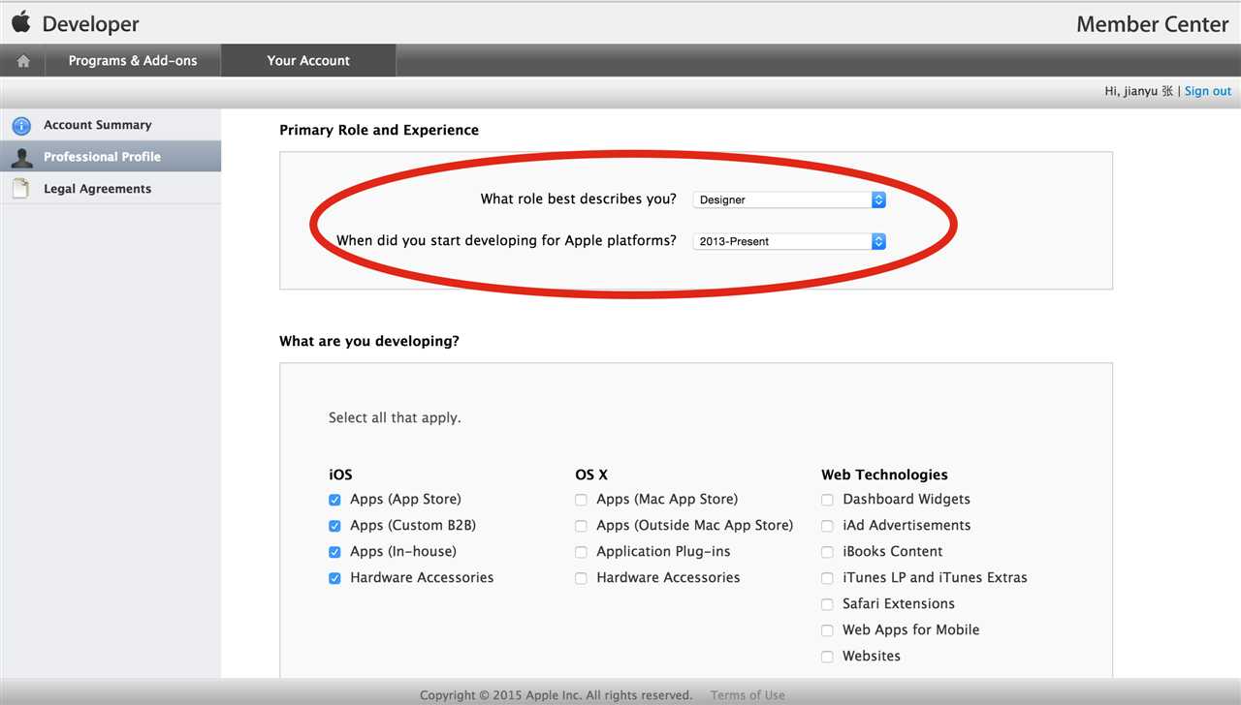The width and height of the screenshot is (1241, 705).
Task: Click the 'Select all that apply.' text
Action: [x=395, y=418]
